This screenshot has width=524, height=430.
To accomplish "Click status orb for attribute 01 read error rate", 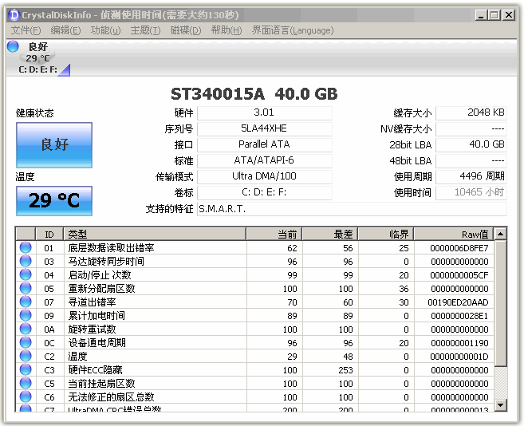I will click(x=26, y=248).
